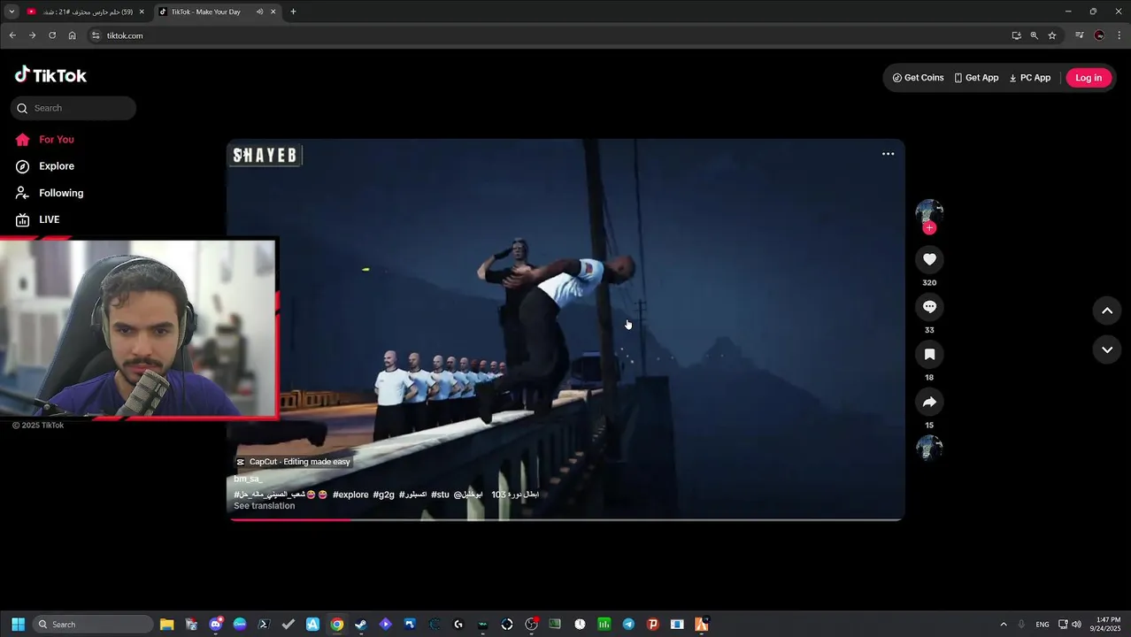Open a new browser tab
This screenshot has width=1131, height=637.
click(x=293, y=12)
